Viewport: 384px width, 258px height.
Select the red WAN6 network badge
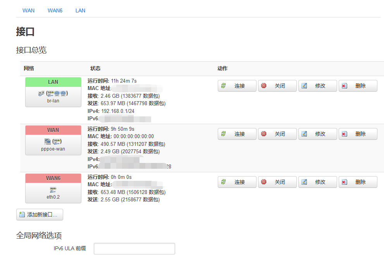(x=53, y=178)
